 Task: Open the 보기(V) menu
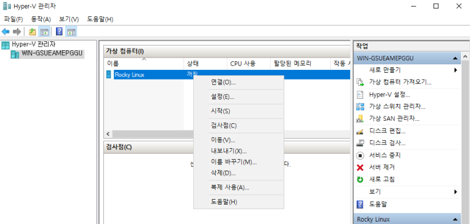point(69,19)
